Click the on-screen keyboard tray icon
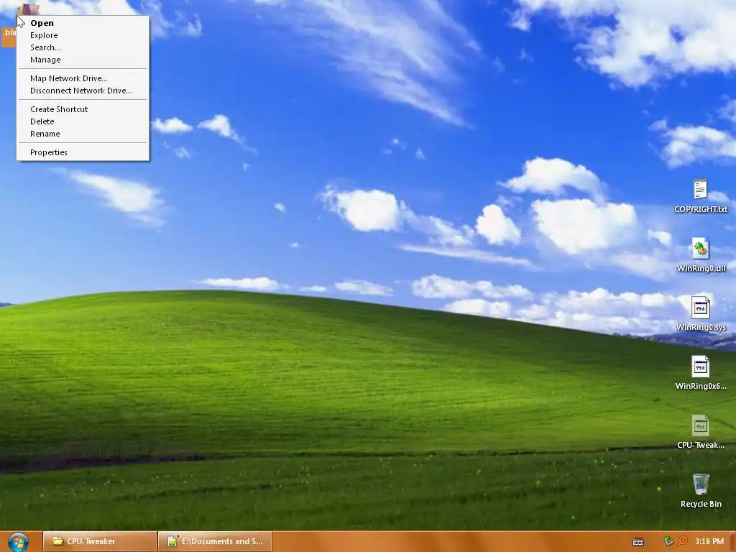This screenshot has width=736, height=552. tap(638, 542)
